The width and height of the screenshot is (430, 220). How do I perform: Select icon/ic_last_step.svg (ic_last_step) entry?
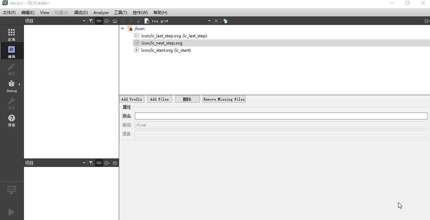pos(281,36)
